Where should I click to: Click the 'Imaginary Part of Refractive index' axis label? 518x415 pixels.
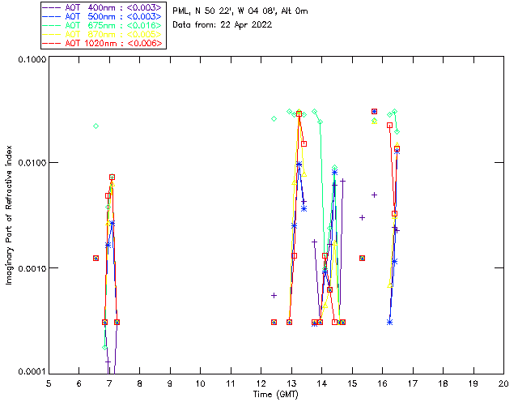click(9, 215)
